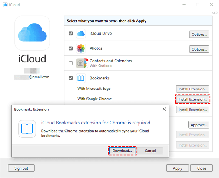219x178 pixels.
Task: Click the large 'iCloud' wordmark under the logo
Action: point(32,59)
